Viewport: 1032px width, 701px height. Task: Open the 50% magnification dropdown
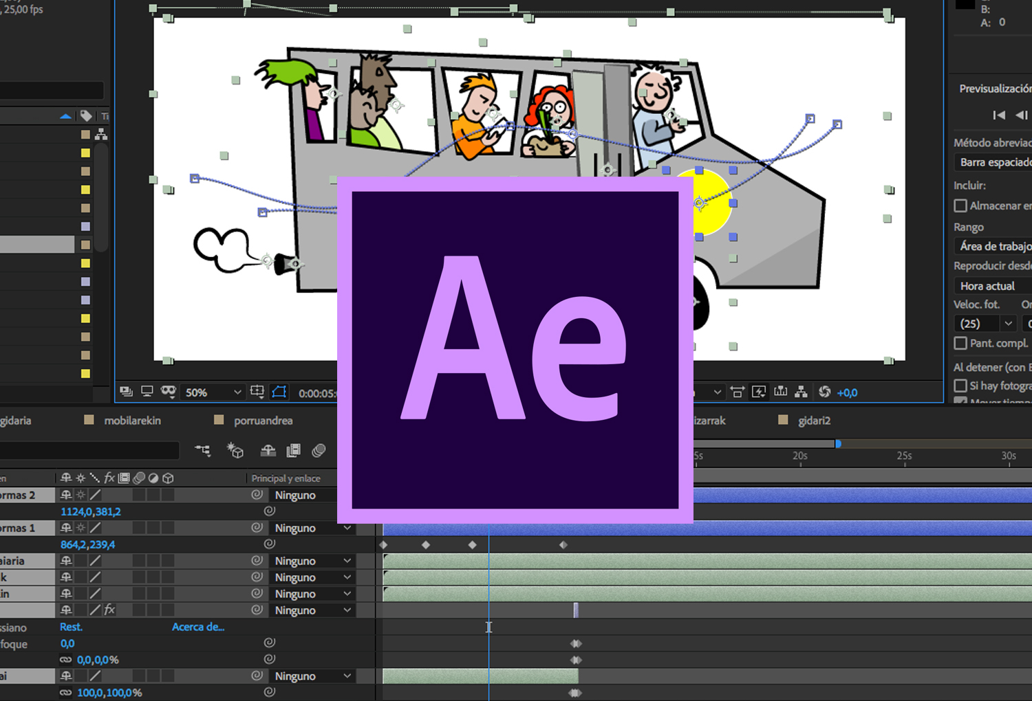point(213,392)
